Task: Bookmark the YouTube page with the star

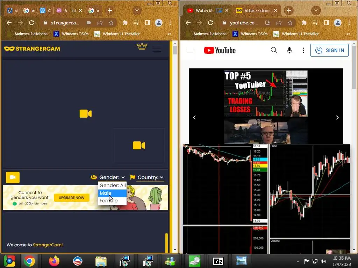Action: tap(290, 23)
